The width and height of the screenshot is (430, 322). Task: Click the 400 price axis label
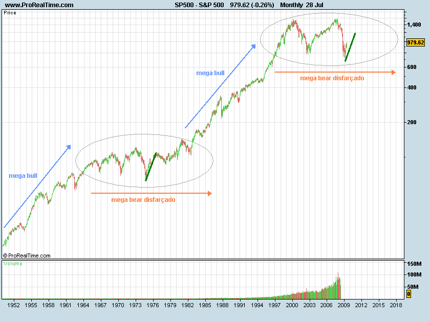coord(412,87)
